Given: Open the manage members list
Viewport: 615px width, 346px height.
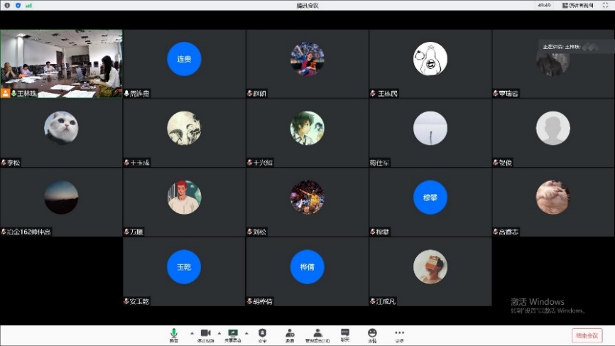Looking at the screenshot, I should pos(317,333).
